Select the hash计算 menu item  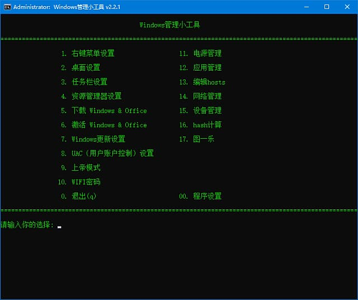point(207,125)
